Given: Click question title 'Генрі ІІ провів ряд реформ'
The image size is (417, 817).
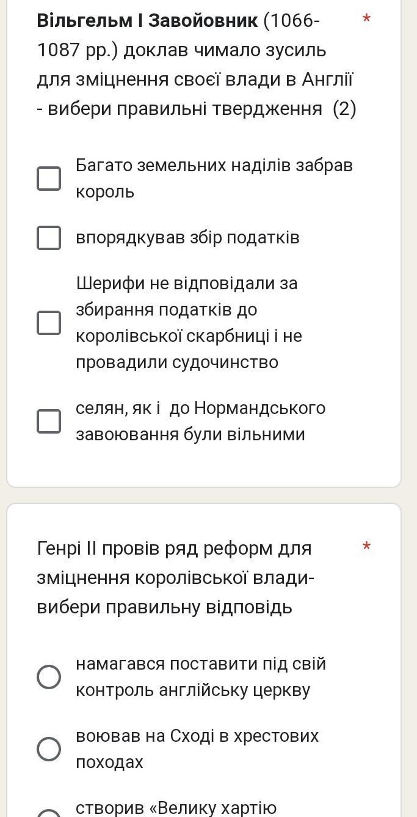Looking at the screenshot, I should point(174,548).
